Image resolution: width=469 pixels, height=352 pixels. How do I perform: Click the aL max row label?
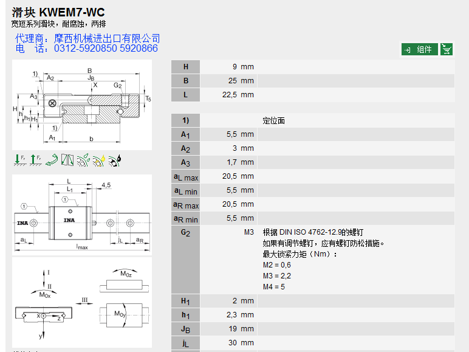coord(185,176)
